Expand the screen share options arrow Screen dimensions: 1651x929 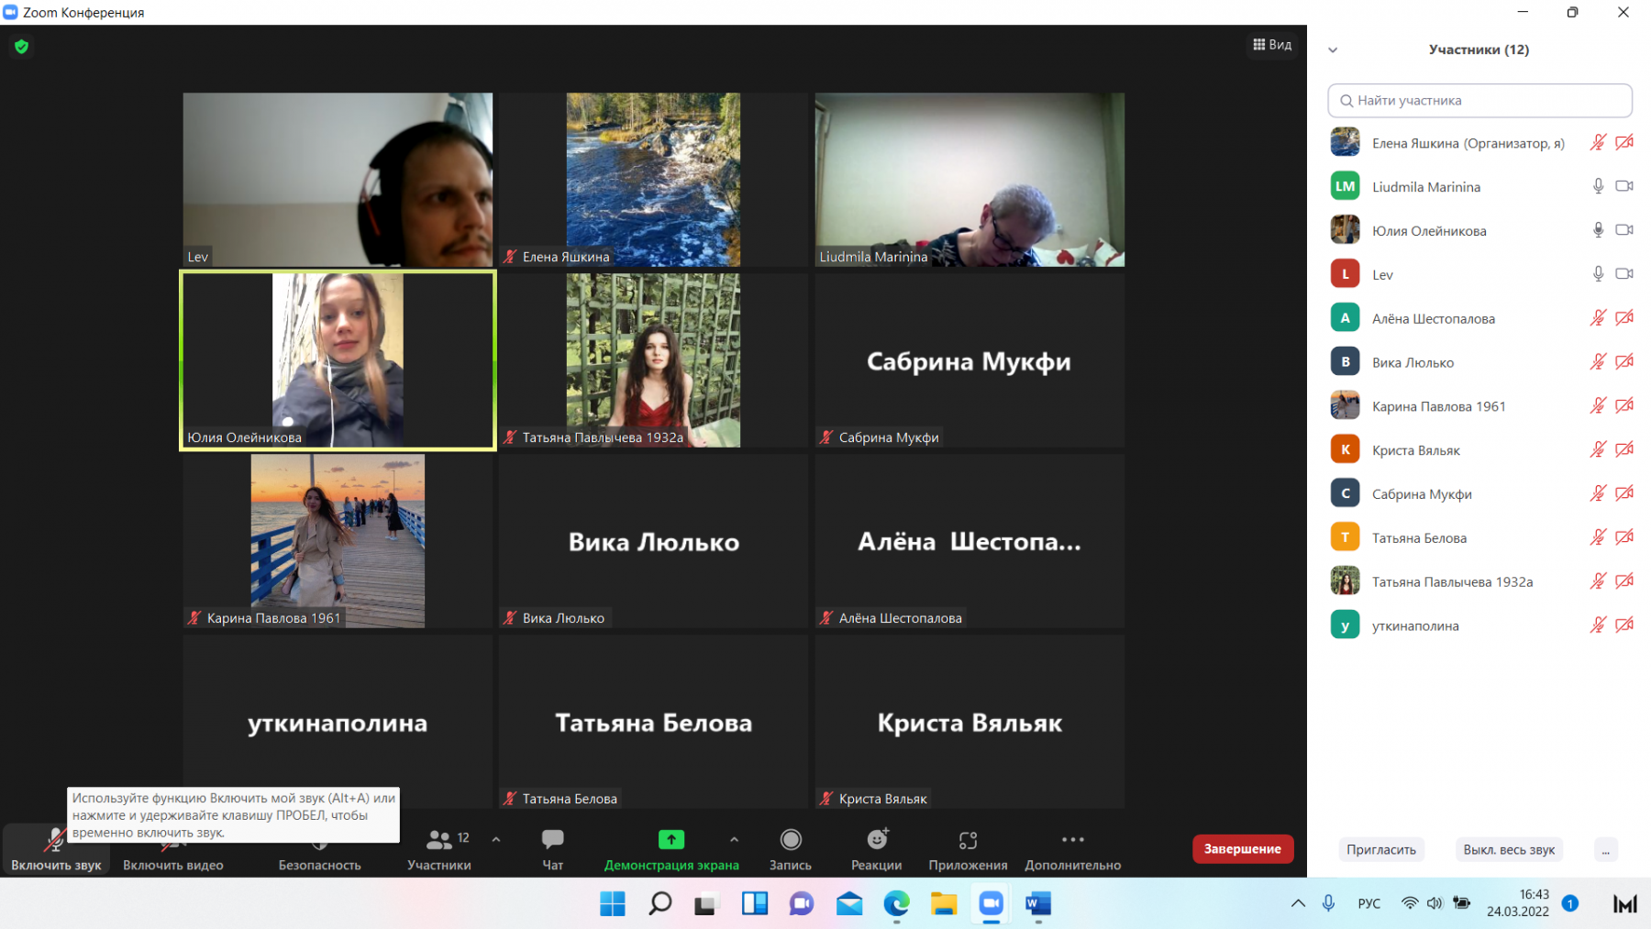click(734, 839)
